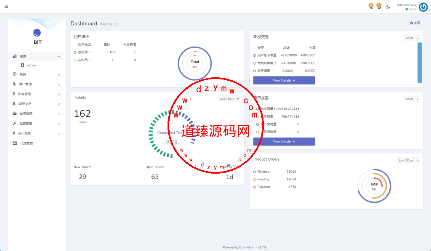Viewport: 431px width, 251px height.
Task: Toggle 总手续费 legend marker in 期权交易
Action: (x=255, y=71)
